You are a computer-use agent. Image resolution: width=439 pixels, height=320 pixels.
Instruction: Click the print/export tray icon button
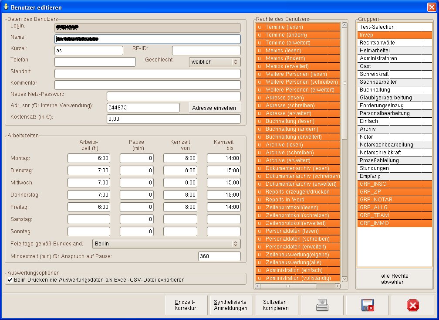point(322,305)
